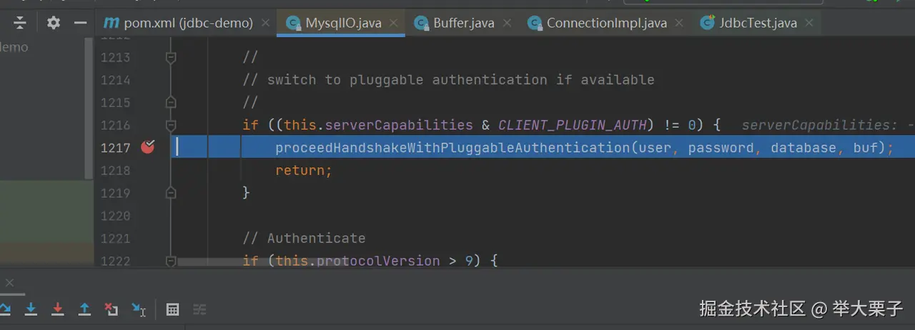Click the '// Authenticate' comment
915x330 pixels.
[304, 239]
